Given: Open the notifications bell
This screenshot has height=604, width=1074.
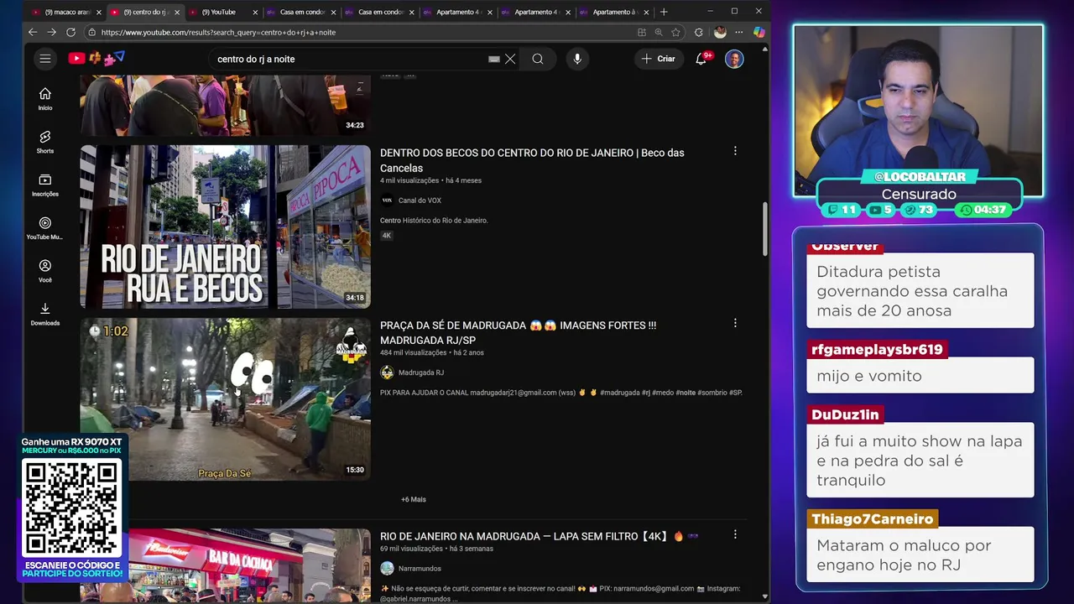Looking at the screenshot, I should click(x=701, y=59).
